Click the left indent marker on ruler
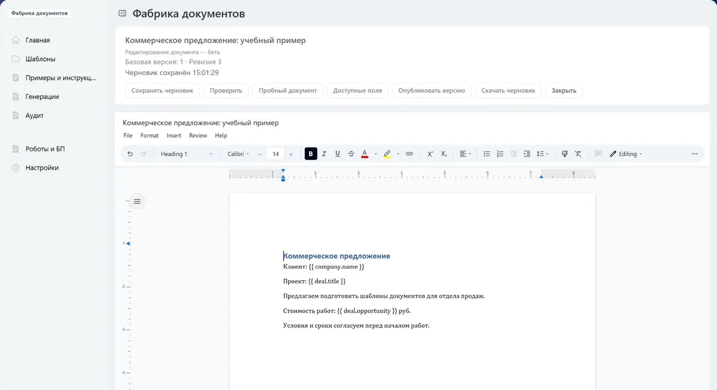Screen dimensions: 717x390 (x=283, y=179)
